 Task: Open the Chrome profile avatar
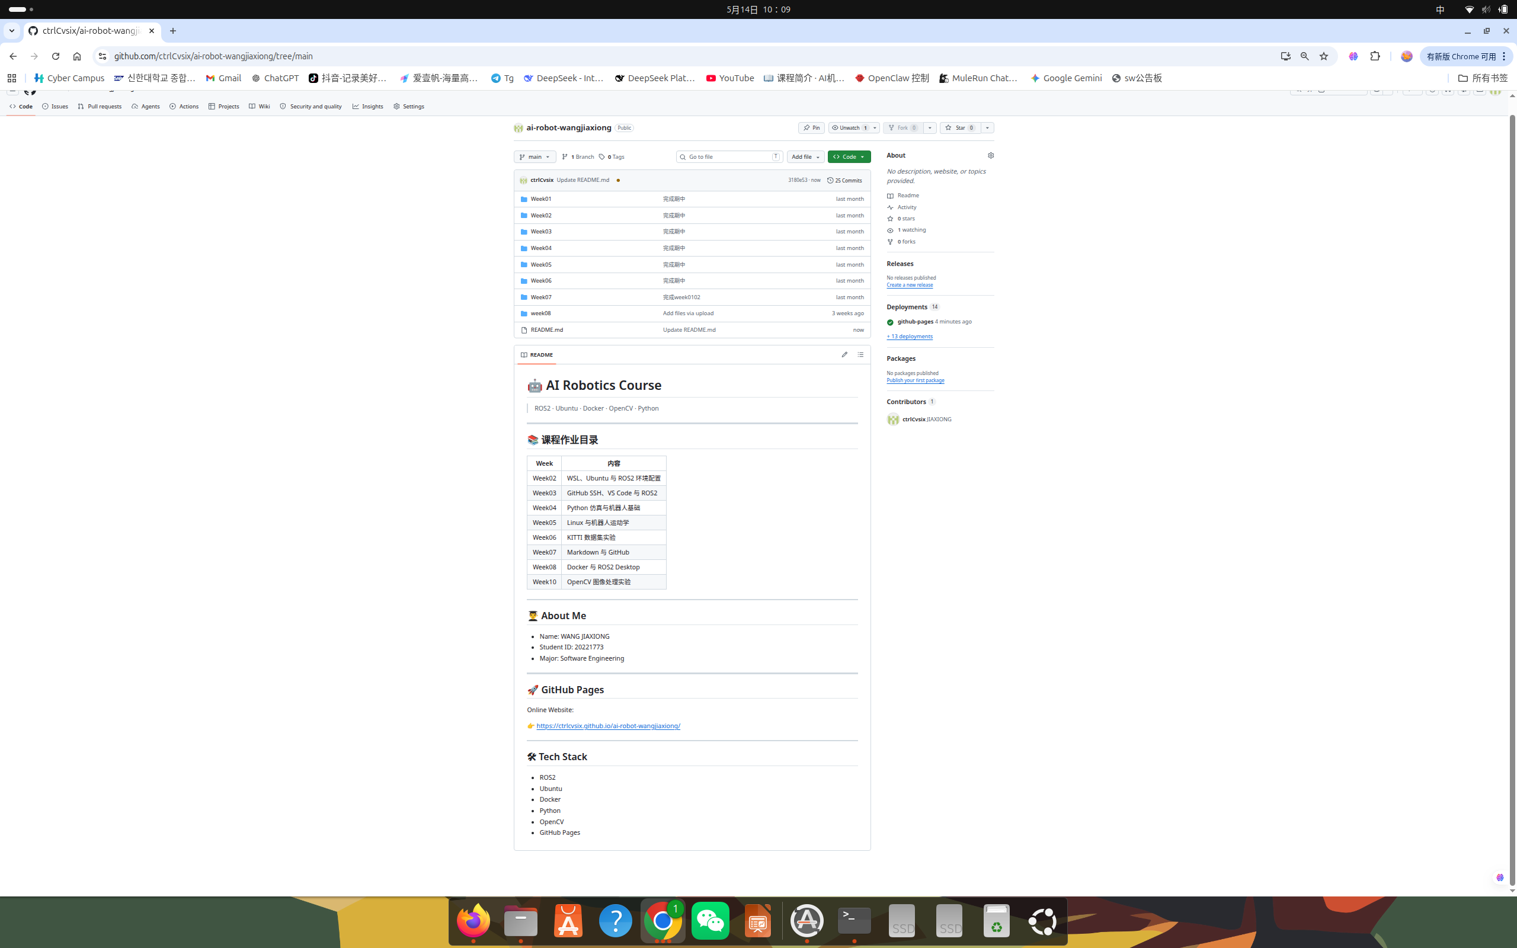pos(1407,56)
